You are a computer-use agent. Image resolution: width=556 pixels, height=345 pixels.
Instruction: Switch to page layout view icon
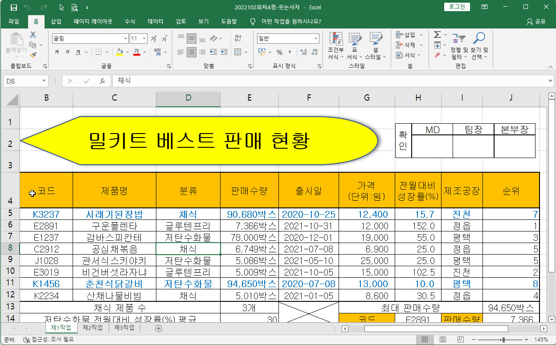pos(443,340)
